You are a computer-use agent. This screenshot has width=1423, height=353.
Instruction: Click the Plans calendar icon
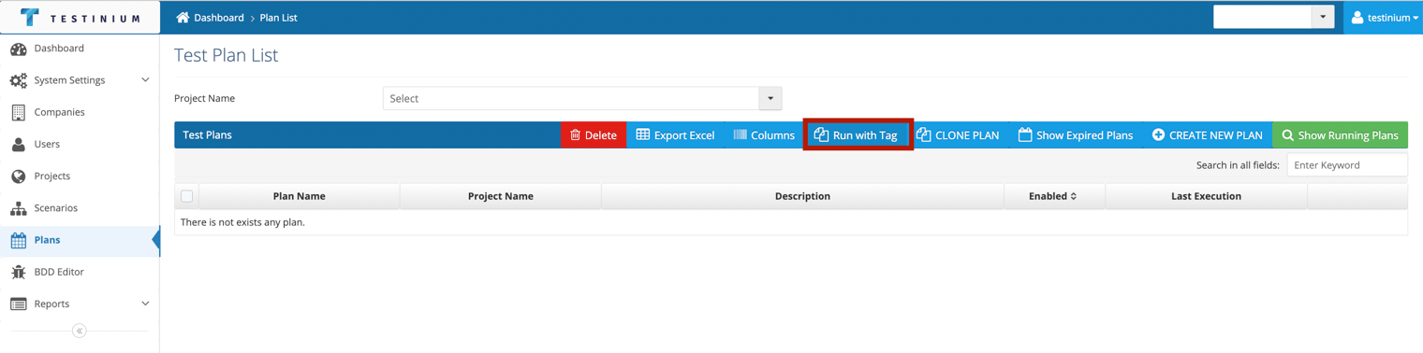[x=19, y=240]
